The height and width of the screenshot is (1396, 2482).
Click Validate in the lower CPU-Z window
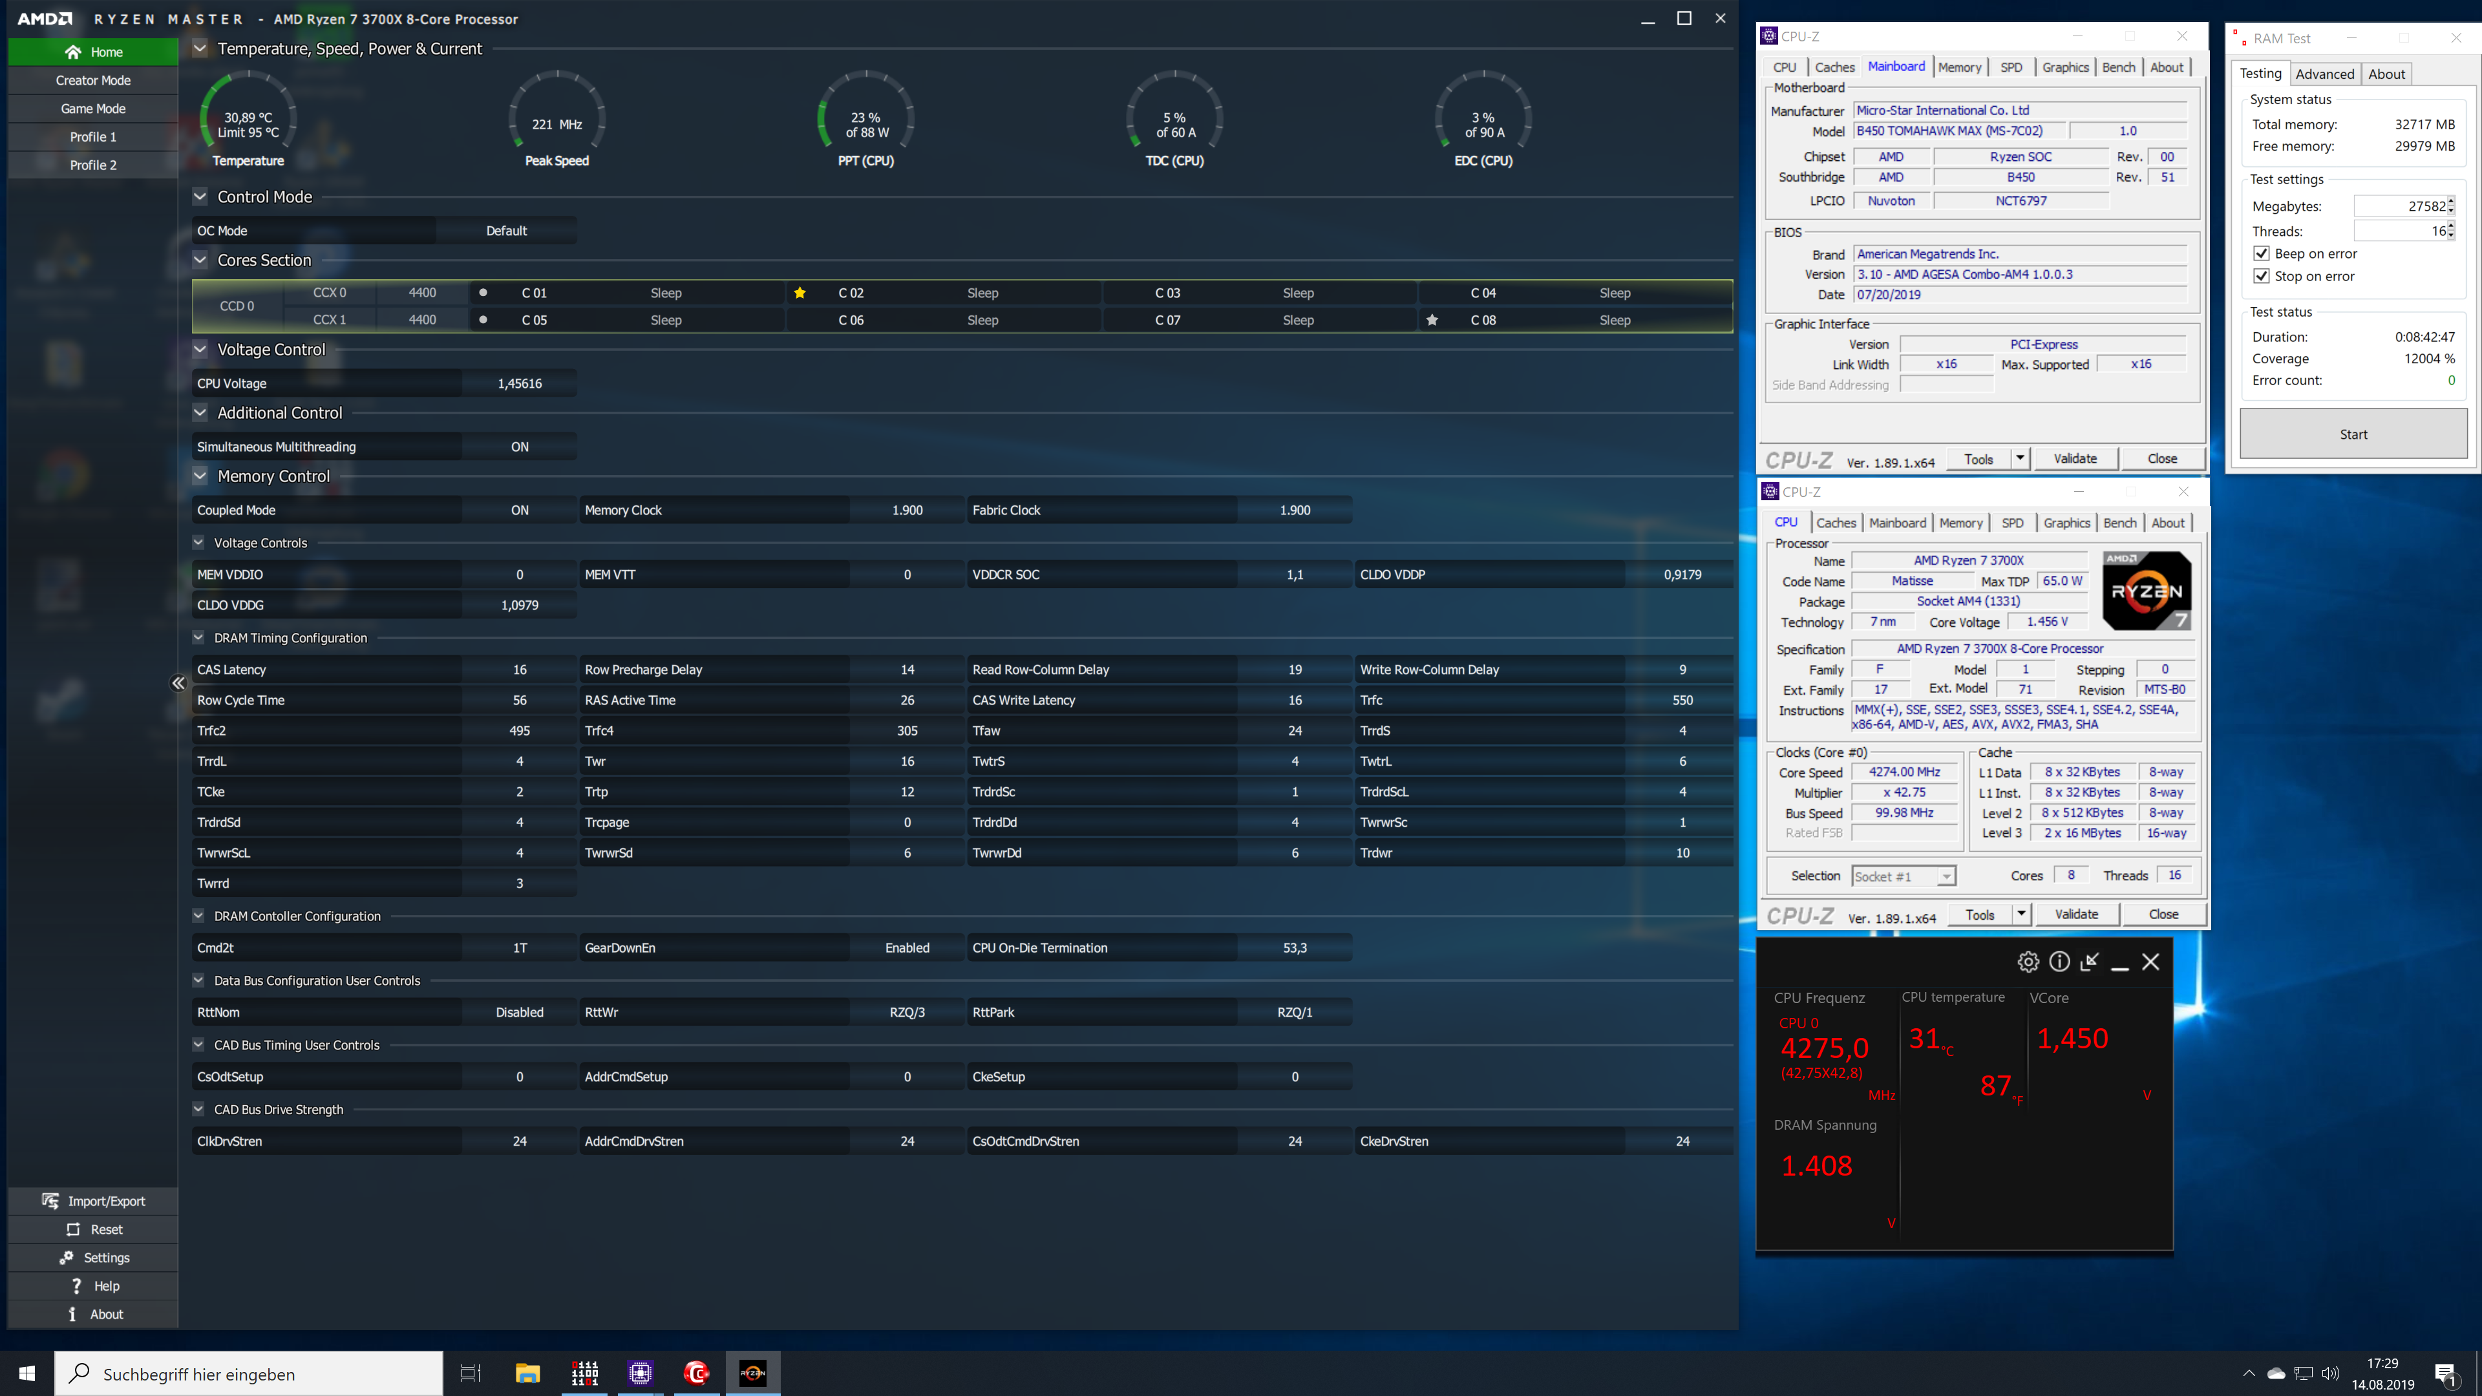click(x=2075, y=915)
